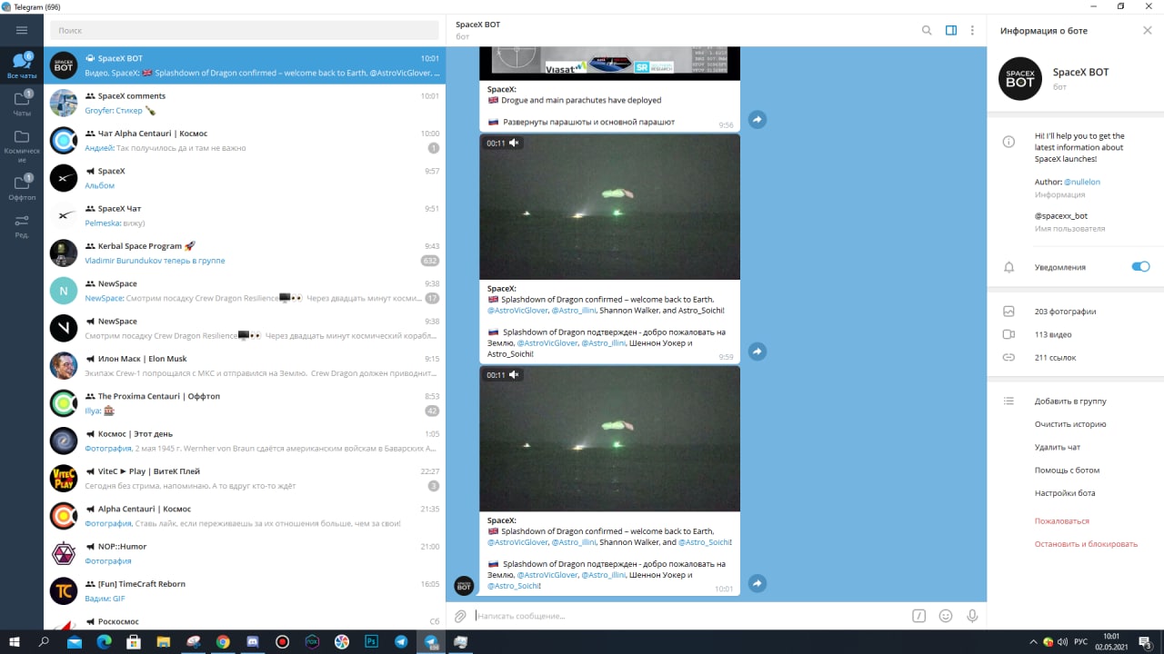The height and width of the screenshot is (654, 1164).
Task: Open Космос | Этот день channel
Action: point(245,441)
